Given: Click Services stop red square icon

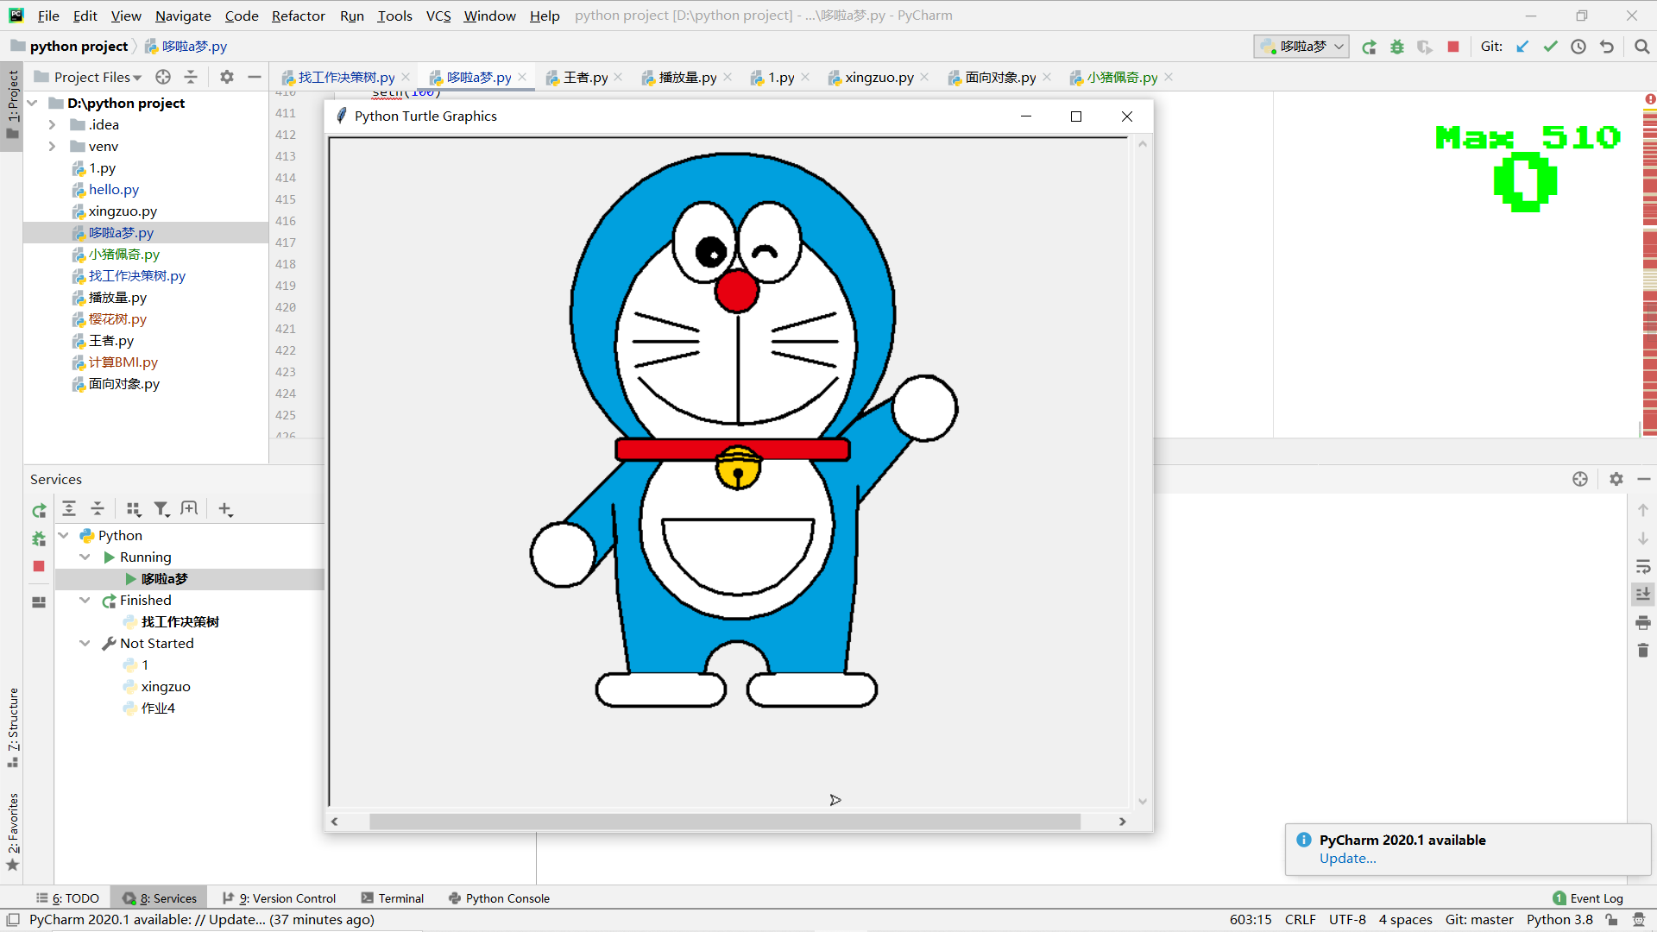Looking at the screenshot, I should (x=39, y=566).
